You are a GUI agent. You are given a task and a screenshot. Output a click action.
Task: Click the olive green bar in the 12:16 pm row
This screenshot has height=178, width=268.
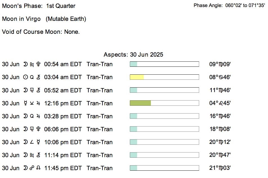tap(140, 103)
